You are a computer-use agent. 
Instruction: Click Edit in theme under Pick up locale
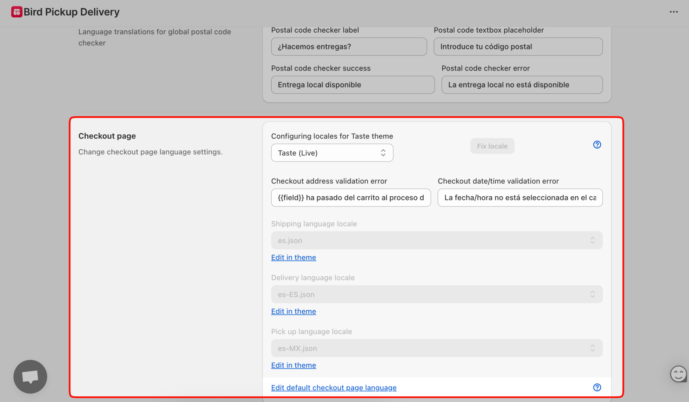[x=294, y=365]
